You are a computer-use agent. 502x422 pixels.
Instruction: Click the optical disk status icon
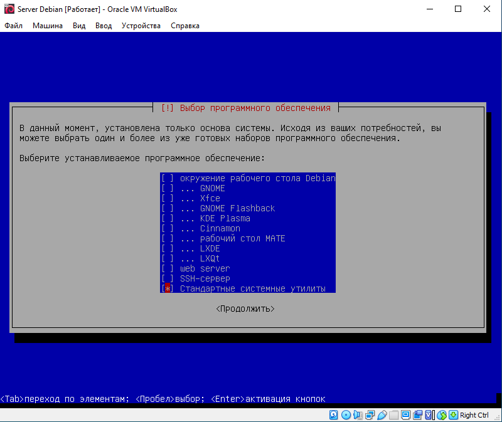tap(344, 415)
